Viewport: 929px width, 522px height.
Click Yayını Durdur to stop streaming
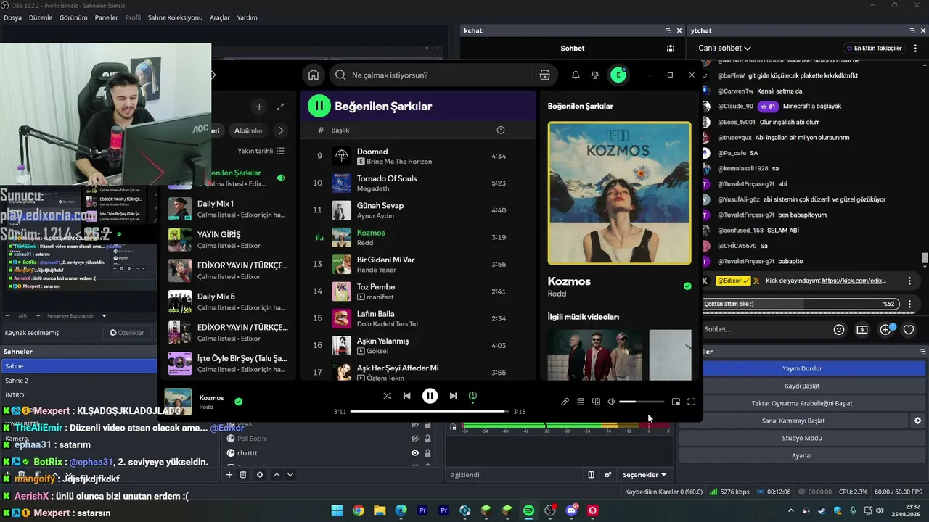802,368
